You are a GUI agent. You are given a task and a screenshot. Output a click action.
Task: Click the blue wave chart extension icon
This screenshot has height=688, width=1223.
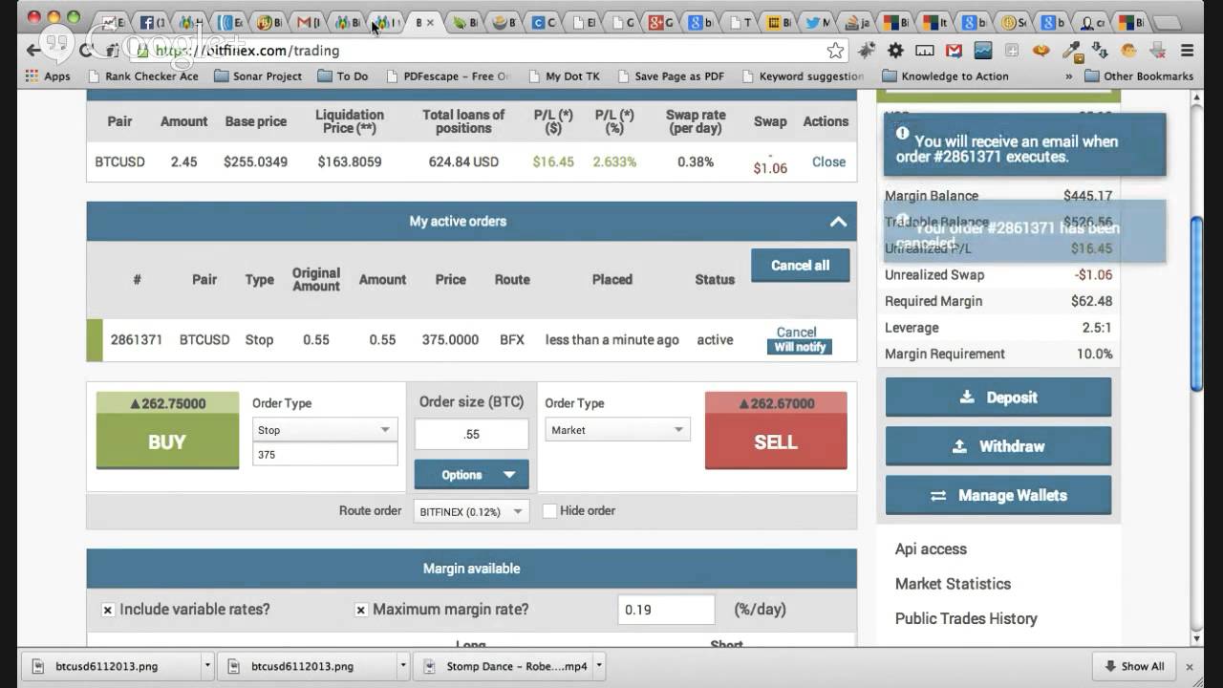pos(983,51)
